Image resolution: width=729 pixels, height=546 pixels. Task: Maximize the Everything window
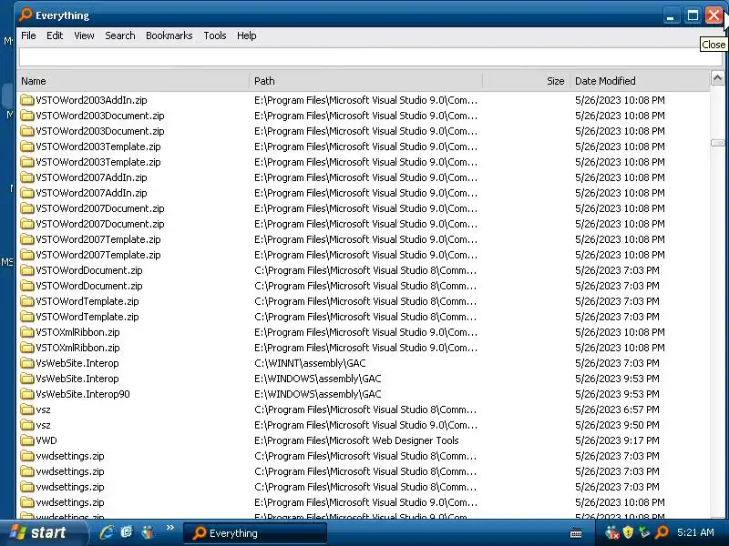pos(693,15)
